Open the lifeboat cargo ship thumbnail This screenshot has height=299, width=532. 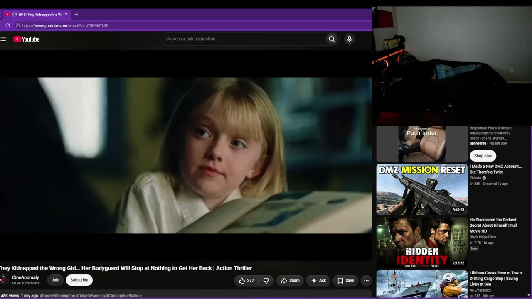pos(422,284)
